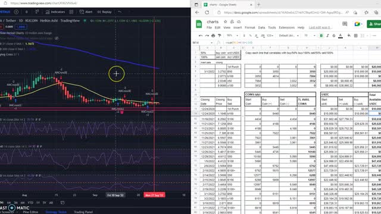Open the zoom 90% dropdown
The image size is (381, 214).
coord(232,36)
